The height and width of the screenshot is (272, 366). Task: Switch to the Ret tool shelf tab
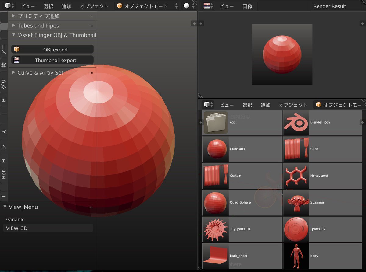pos(4,175)
